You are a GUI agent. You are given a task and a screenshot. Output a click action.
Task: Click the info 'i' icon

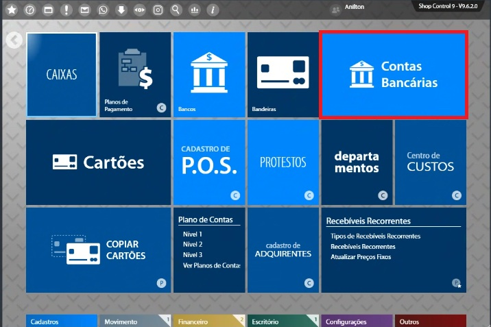pyautogui.click(x=213, y=10)
